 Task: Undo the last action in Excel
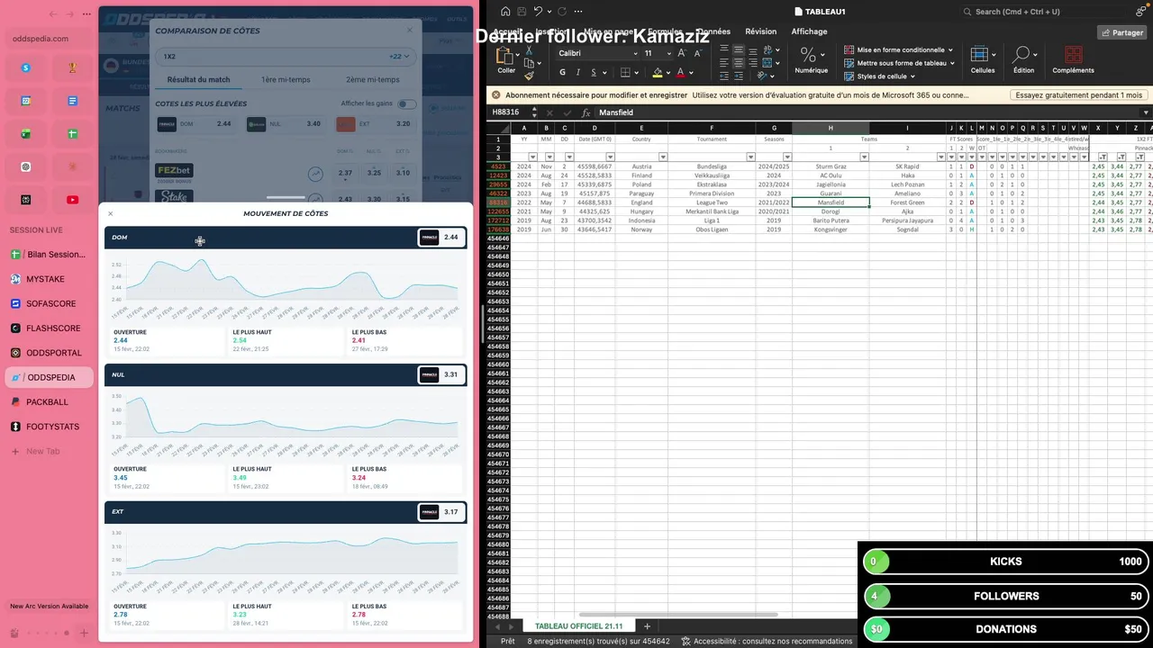point(538,12)
